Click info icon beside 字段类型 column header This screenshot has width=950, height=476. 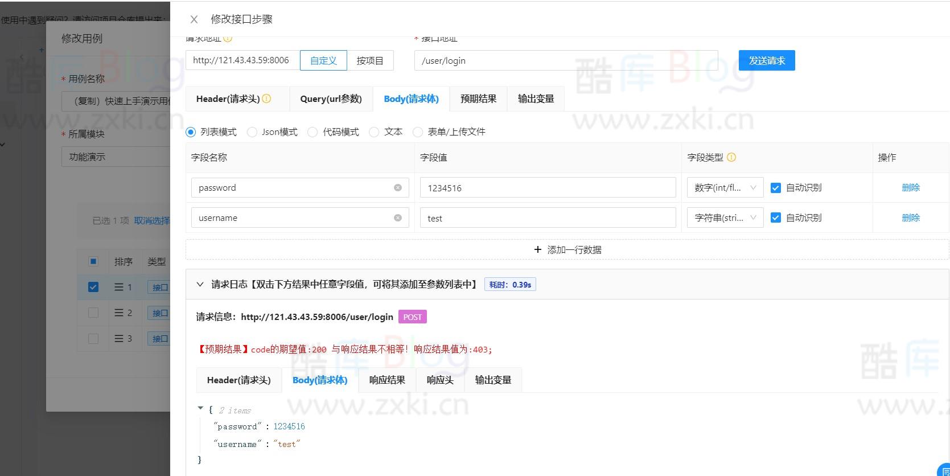click(731, 157)
